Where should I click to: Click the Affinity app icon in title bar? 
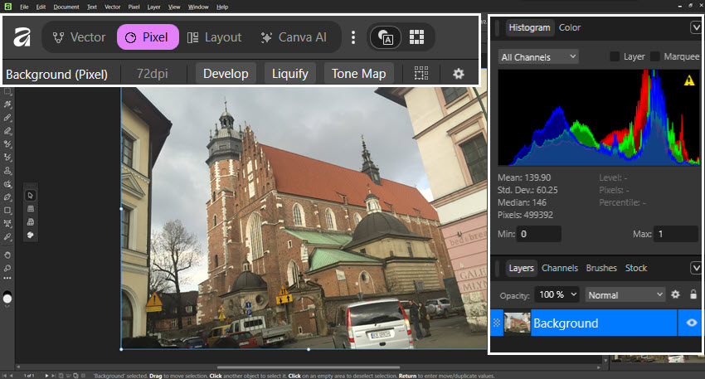click(x=7, y=7)
